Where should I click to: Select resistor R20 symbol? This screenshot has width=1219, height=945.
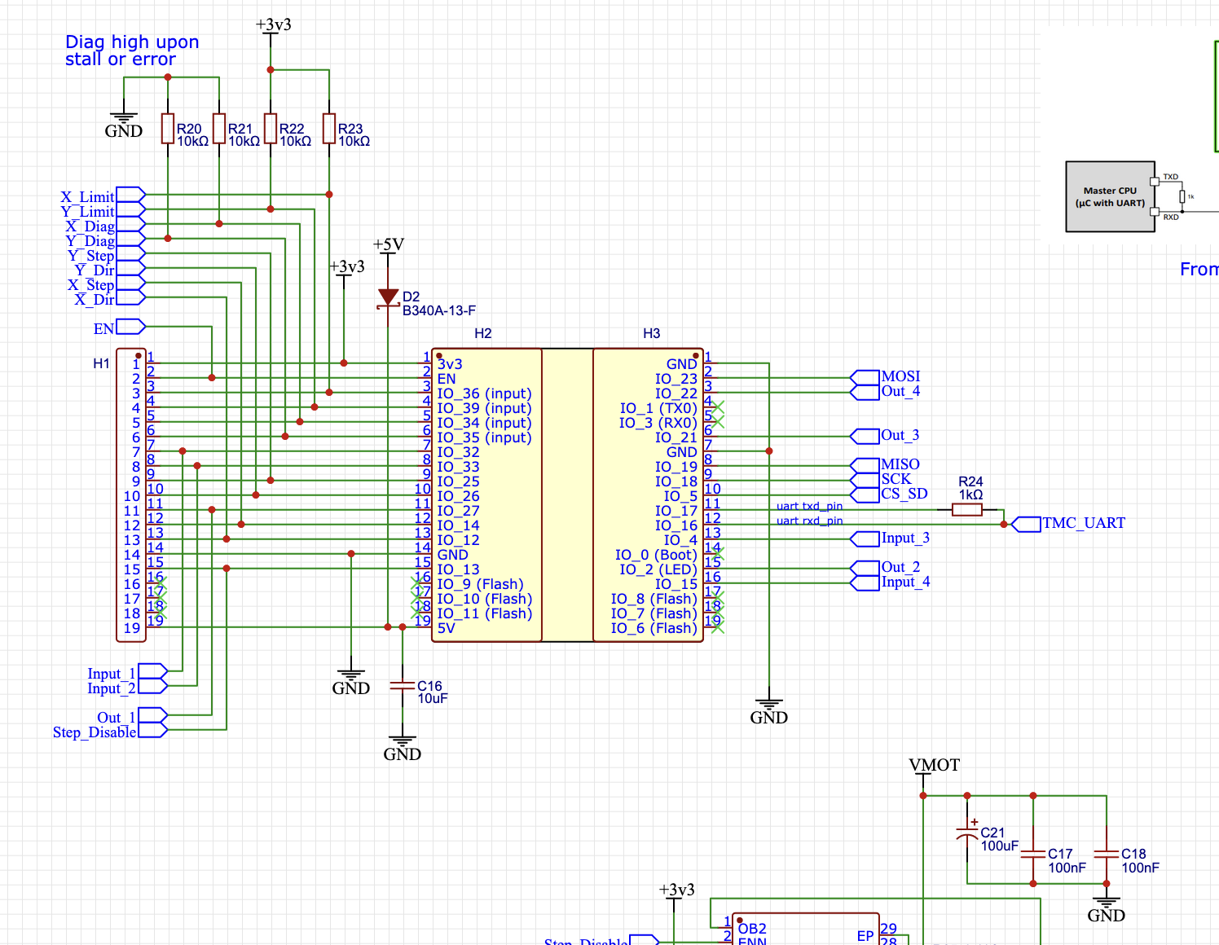tap(168, 129)
